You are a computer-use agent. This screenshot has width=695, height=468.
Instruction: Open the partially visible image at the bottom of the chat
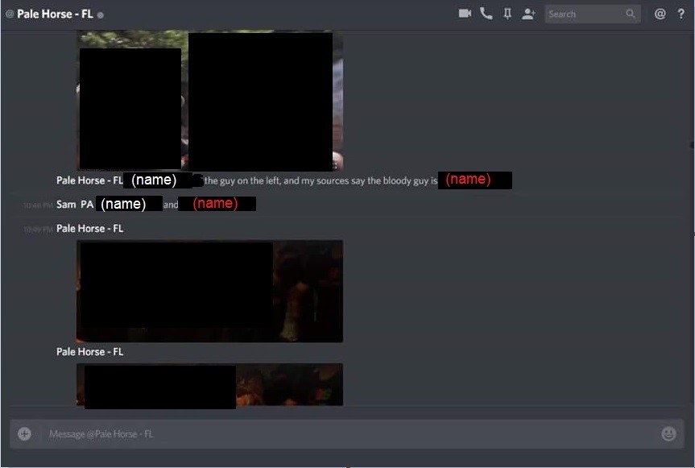(209, 385)
